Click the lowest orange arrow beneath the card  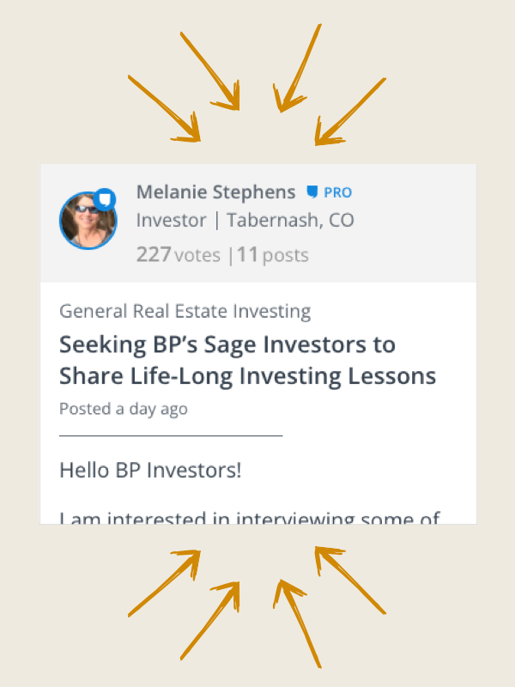pos(297,624)
